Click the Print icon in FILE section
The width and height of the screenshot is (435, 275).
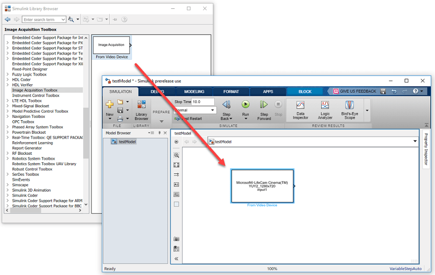click(x=120, y=119)
